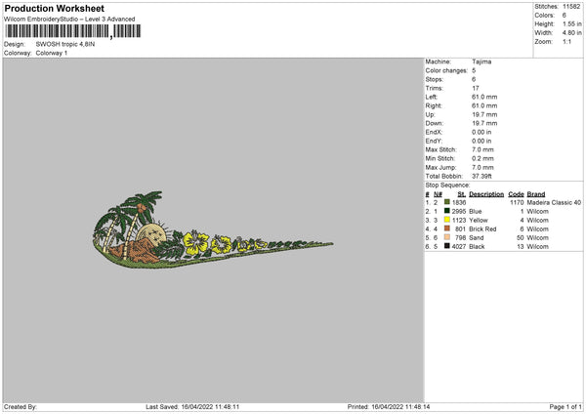The height and width of the screenshot is (414, 586).
Task: Click 'Wilcom EmbroideryStudio – Level 3 Advanced' text
Action: coord(69,20)
